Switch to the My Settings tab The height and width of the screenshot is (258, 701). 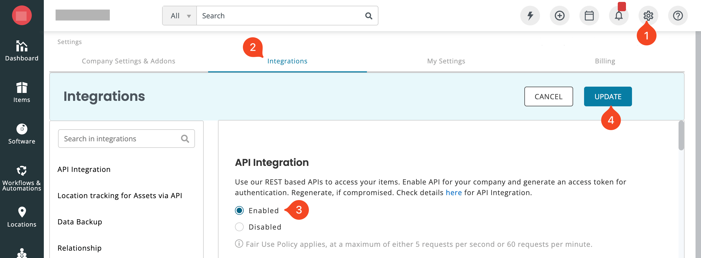click(x=446, y=61)
